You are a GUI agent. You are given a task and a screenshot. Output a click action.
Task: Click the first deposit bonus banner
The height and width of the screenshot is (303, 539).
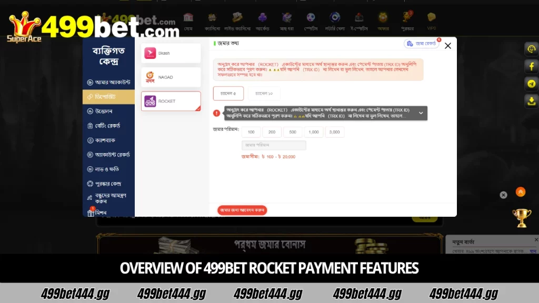point(269,244)
